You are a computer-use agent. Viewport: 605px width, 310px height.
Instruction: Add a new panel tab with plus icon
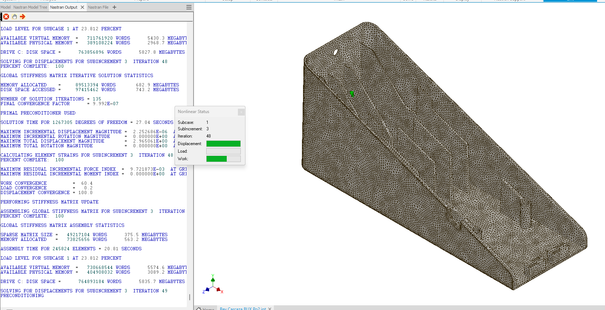click(114, 7)
